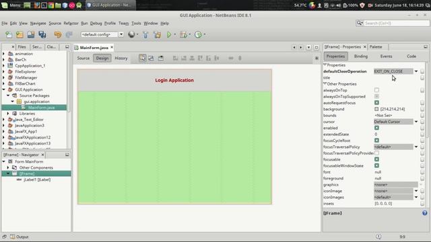
Task: Click the Build Project hammer icon
Action: coord(145,34)
